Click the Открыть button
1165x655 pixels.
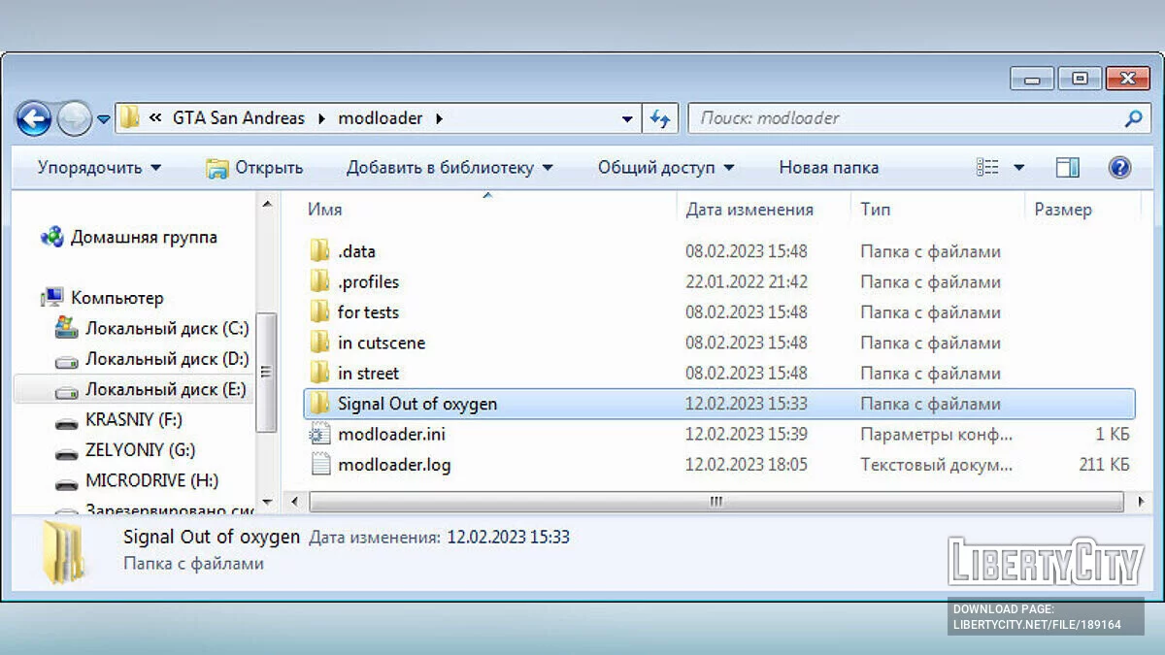point(254,168)
